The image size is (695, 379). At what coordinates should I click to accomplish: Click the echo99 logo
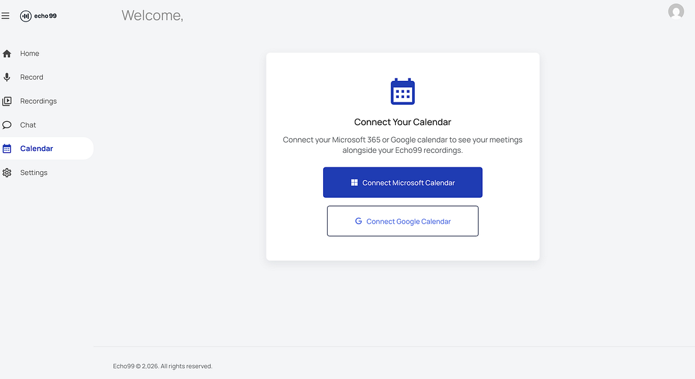coord(38,16)
